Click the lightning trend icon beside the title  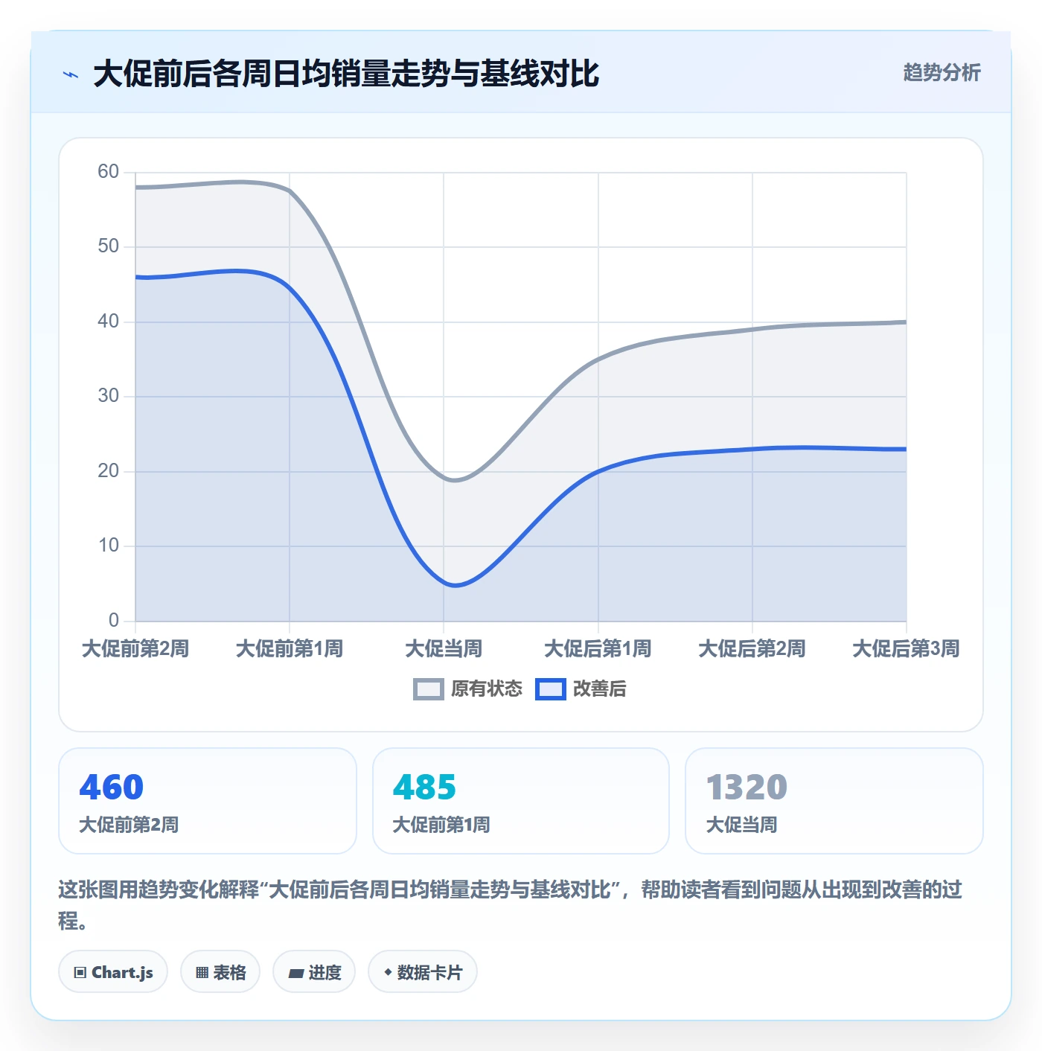[71, 74]
